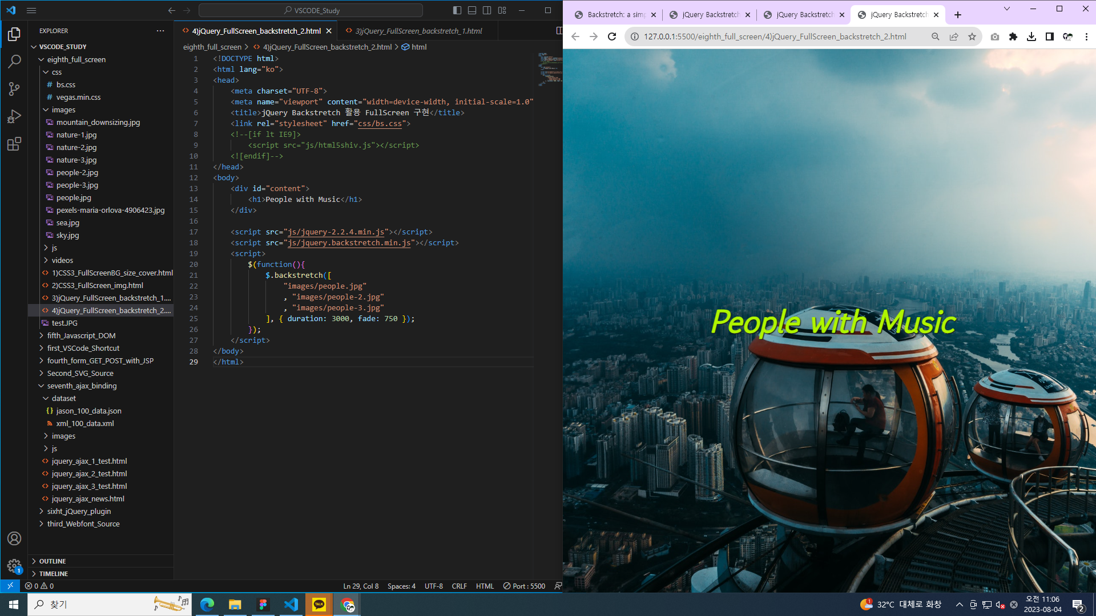Bookmark this page with star icon
Screen dimensions: 1096x616
pyautogui.click(x=972, y=37)
